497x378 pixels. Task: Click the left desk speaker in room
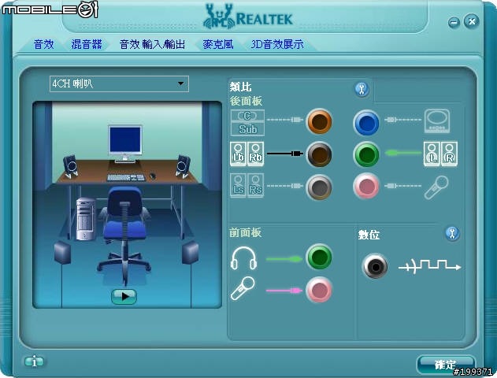(x=70, y=166)
